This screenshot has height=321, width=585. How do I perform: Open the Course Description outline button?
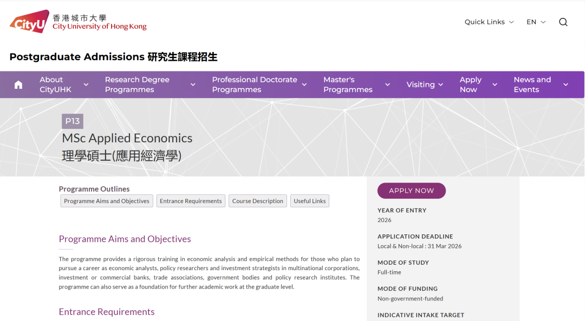pos(257,201)
